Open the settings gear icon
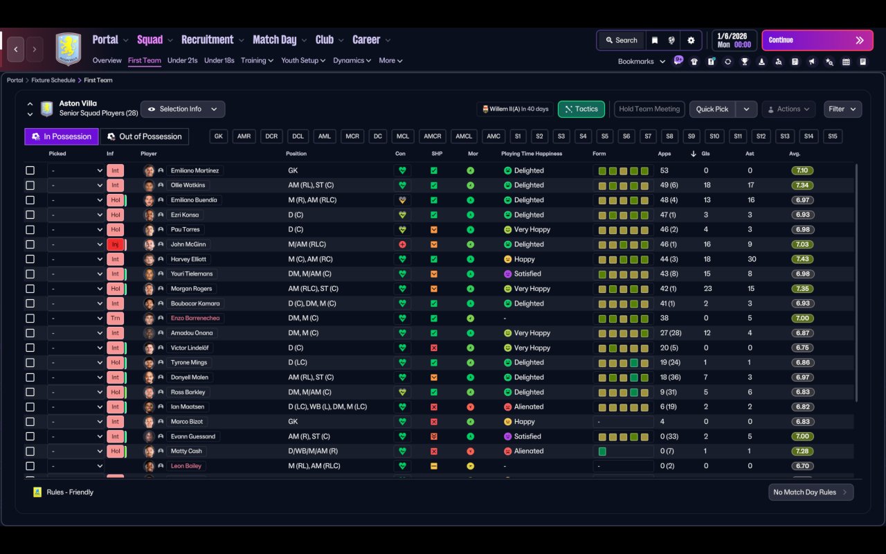This screenshot has width=886, height=554. click(691, 40)
